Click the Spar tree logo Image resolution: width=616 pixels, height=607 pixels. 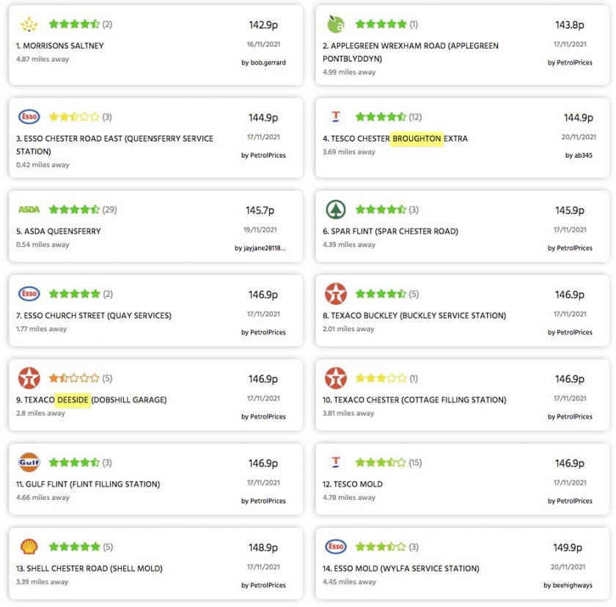pyautogui.click(x=336, y=209)
